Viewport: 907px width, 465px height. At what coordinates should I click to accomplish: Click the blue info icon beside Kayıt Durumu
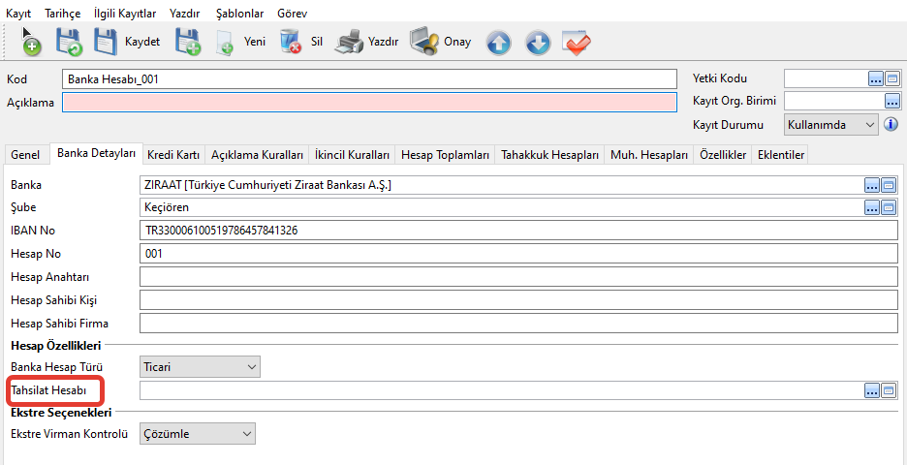click(891, 125)
